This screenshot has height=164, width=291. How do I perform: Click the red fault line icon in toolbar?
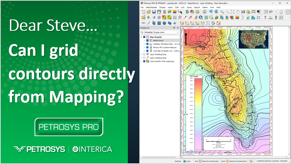point(185,17)
